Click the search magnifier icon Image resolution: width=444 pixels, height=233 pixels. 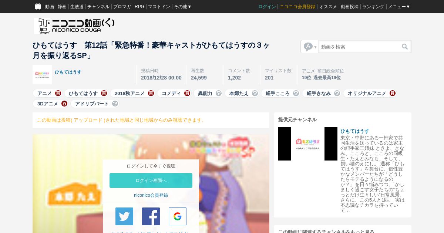tap(405, 47)
